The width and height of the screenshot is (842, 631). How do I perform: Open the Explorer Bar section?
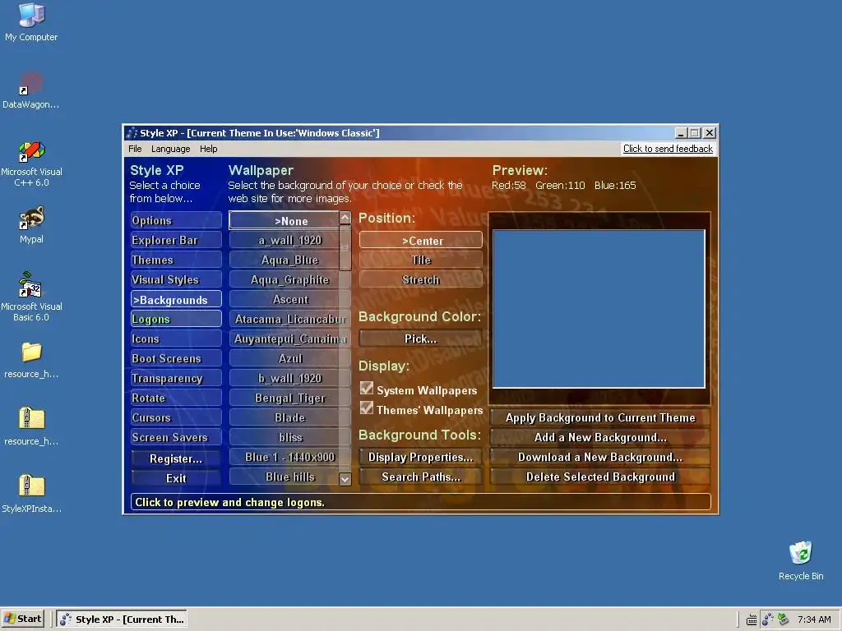pyautogui.click(x=176, y=240)
